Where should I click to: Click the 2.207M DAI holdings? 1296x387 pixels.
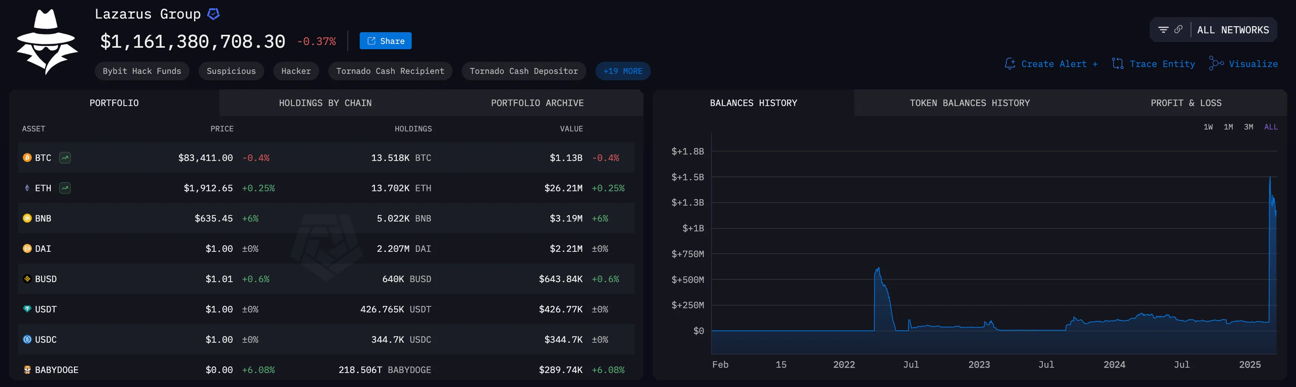[404, 248]
